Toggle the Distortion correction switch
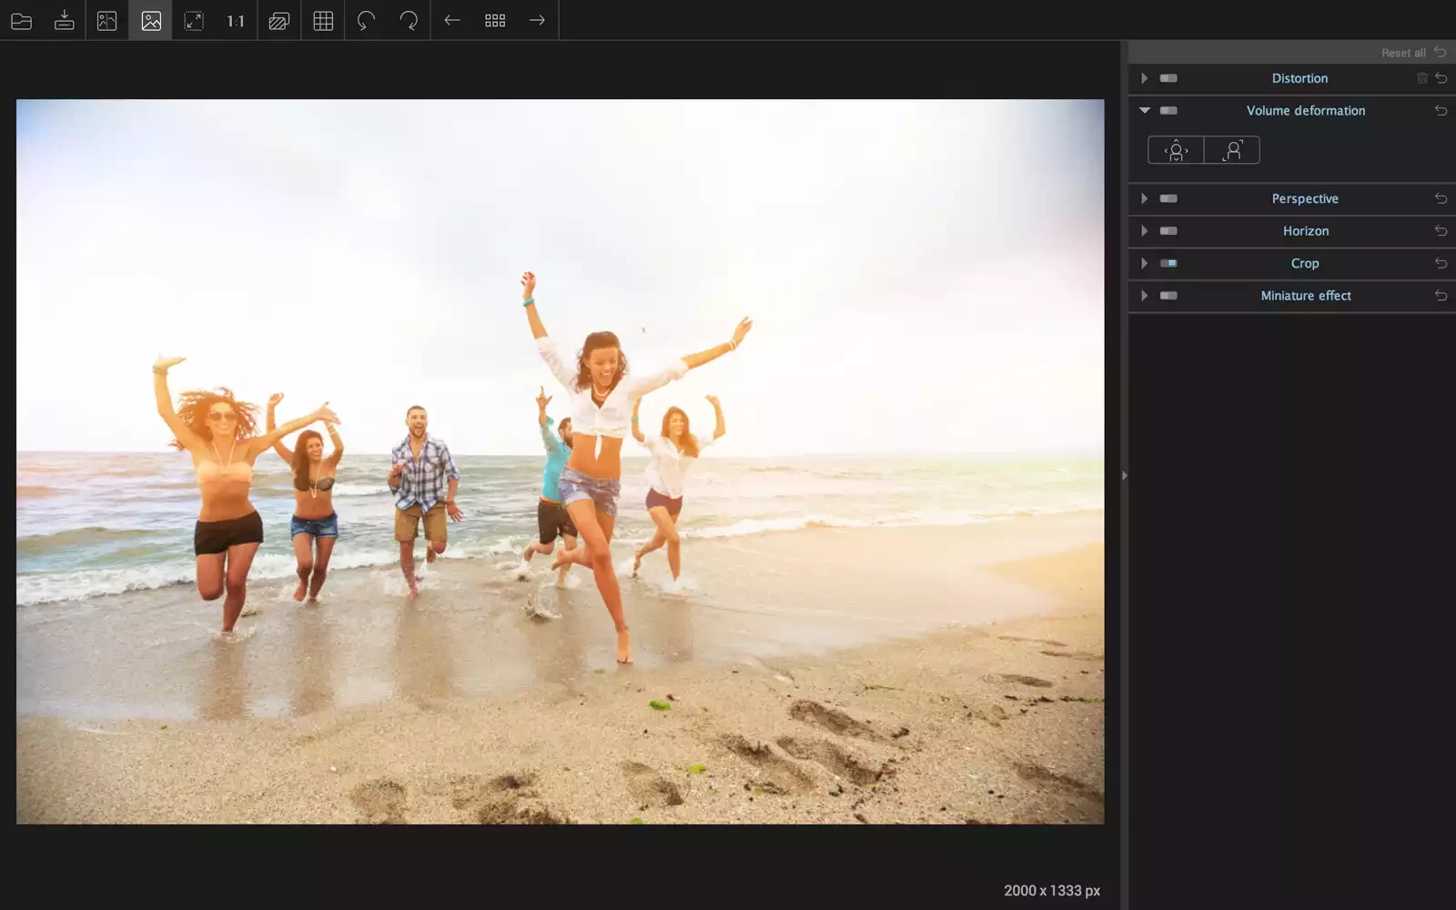Image resolution: width=1456 pixels, height=910 pixels. (x=1168, y=78)
